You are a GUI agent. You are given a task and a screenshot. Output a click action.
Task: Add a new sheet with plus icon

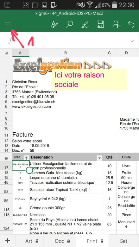tap(8, 241)
